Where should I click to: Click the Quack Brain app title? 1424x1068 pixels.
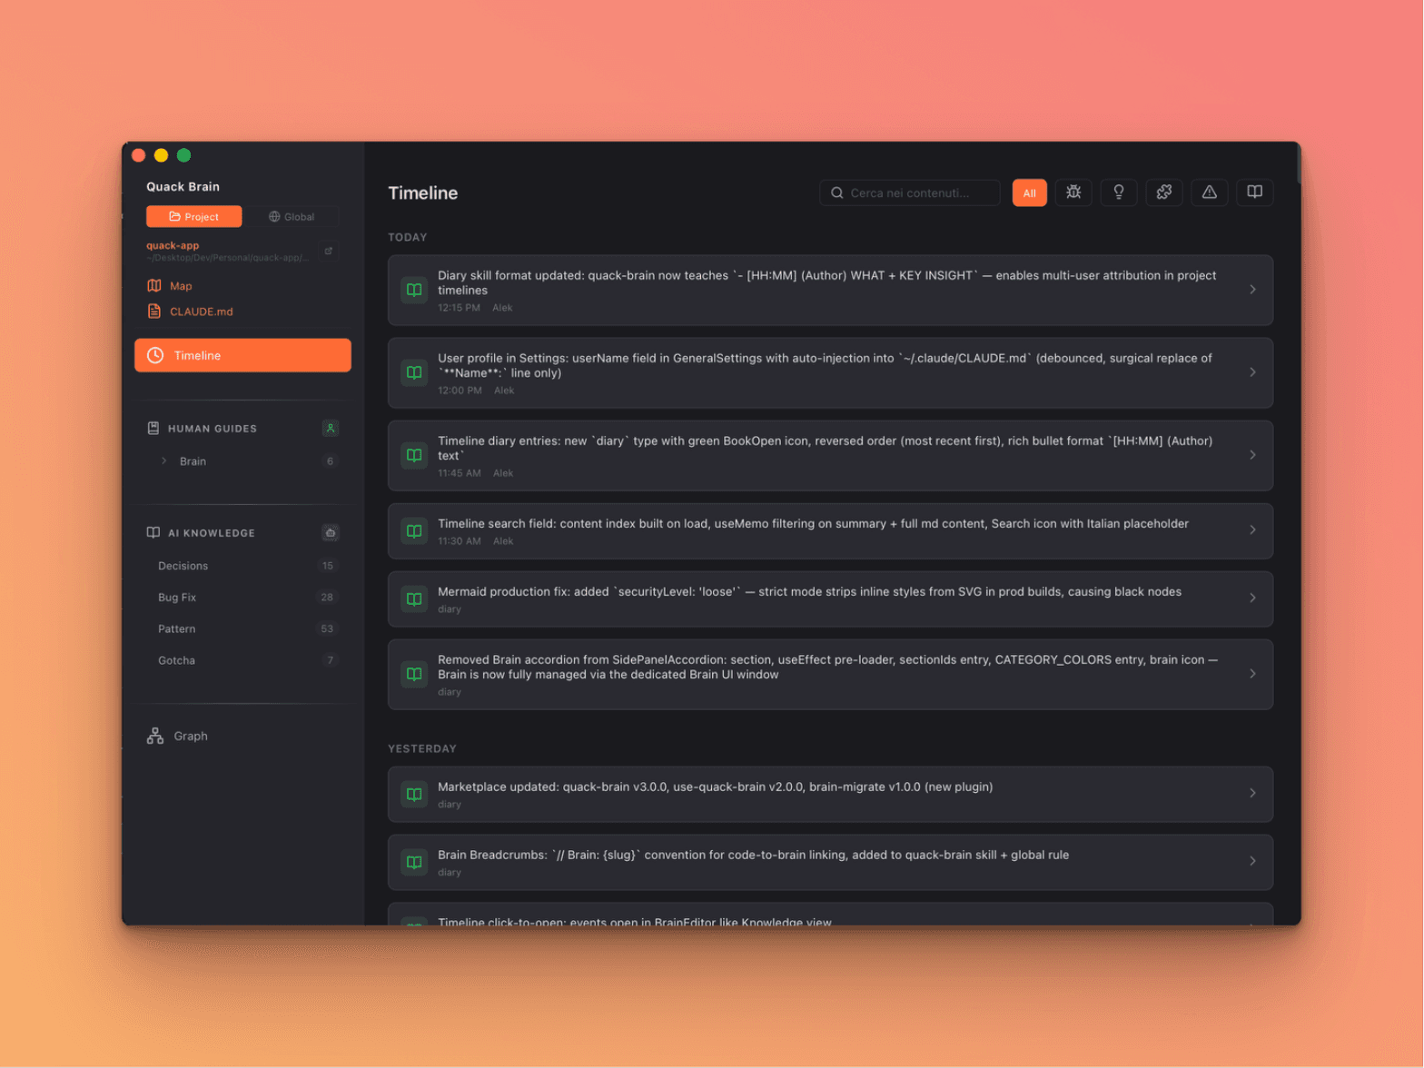click(183, 187)
